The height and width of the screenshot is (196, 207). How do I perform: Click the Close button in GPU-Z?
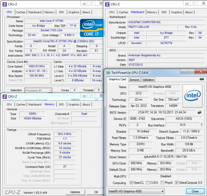195,191
